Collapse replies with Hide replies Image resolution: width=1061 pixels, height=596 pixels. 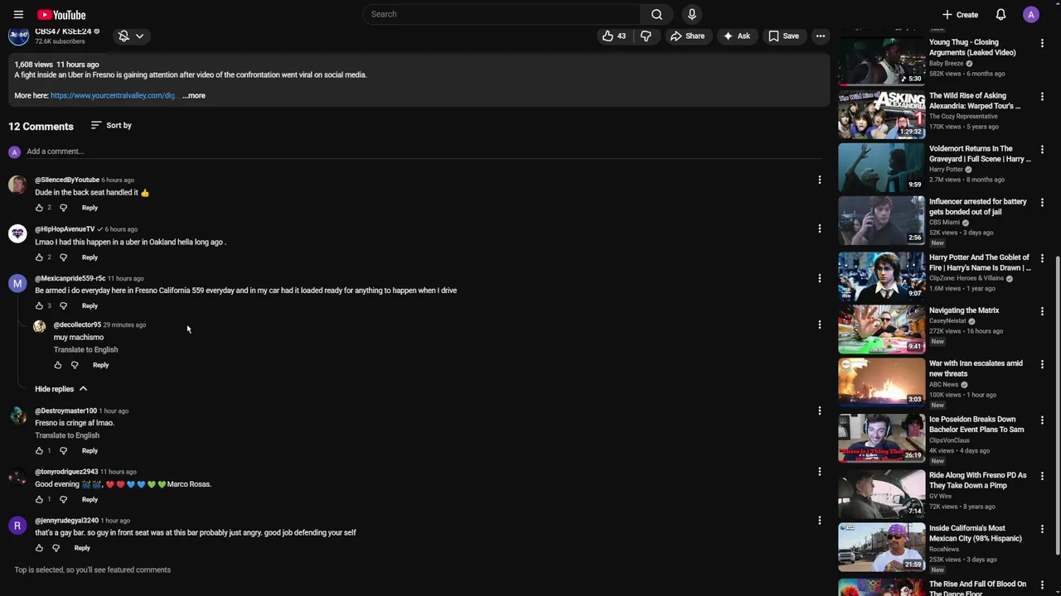pyautogui.click(x=61, y=389)
